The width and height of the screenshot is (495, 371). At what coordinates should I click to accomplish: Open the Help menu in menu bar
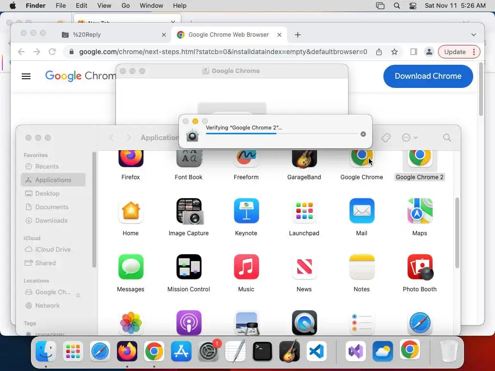180,6
